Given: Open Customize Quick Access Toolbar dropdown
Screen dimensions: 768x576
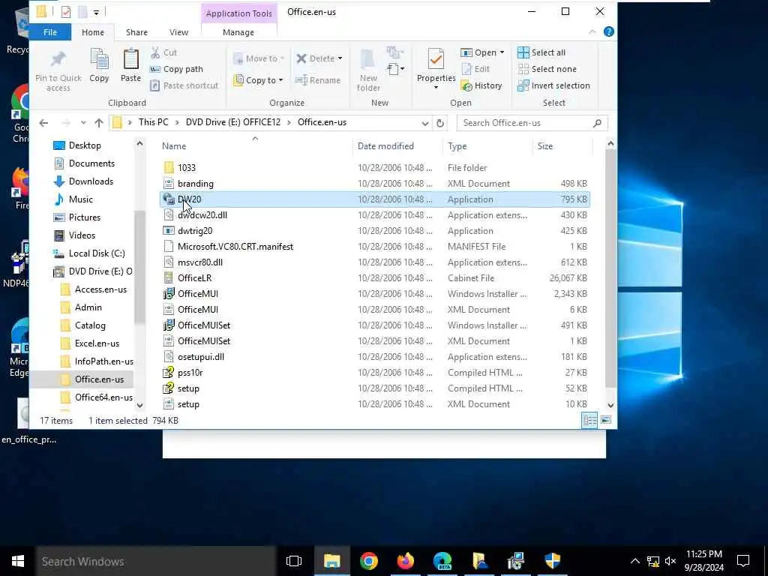Looking at the screenshot, I should point(97,12).
